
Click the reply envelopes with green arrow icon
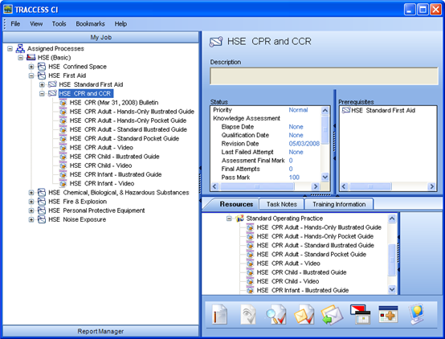(x=332, y=315)
